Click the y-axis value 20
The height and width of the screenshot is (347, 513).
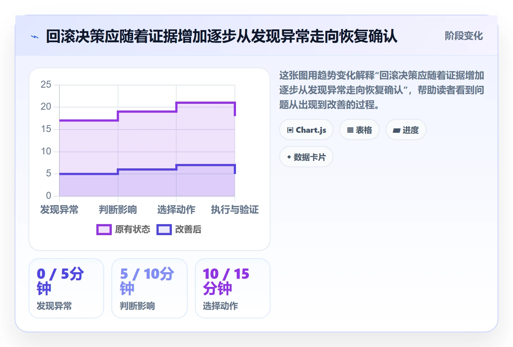coord(46,107)
